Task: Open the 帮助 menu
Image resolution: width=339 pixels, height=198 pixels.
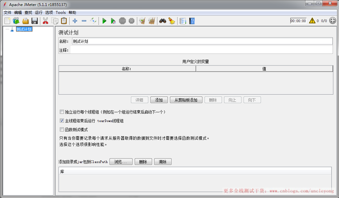Action: [72, 13]
